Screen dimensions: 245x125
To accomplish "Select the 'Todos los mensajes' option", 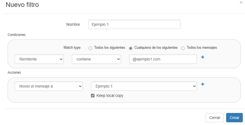I will tap(183, 48).
